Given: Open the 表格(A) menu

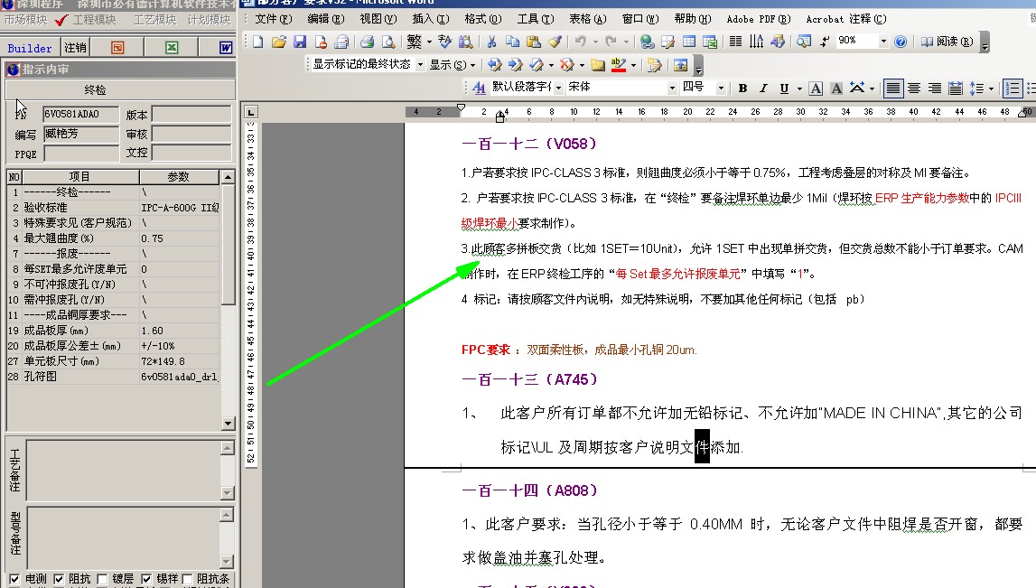Looking at the screenshot, I should 587,19.
